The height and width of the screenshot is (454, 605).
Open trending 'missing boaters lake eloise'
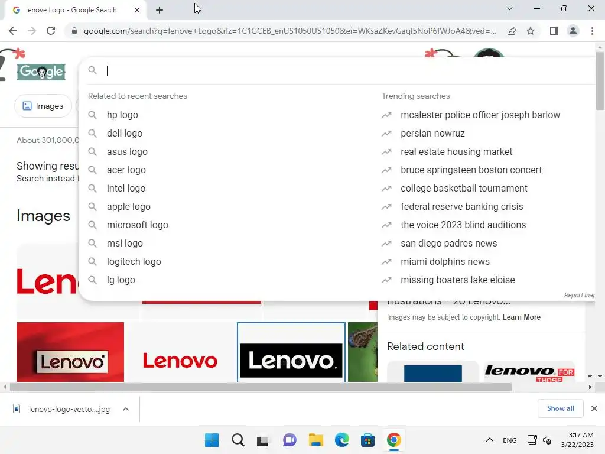[x=458, y=280]
